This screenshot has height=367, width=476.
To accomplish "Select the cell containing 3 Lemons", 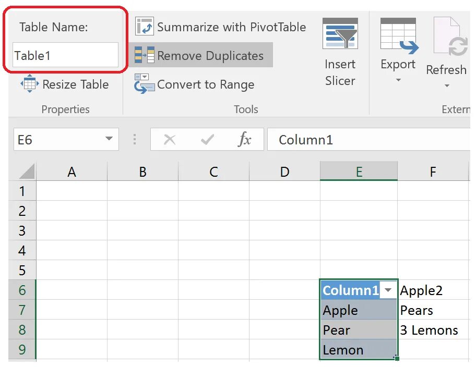I will (x=429, y=330).
